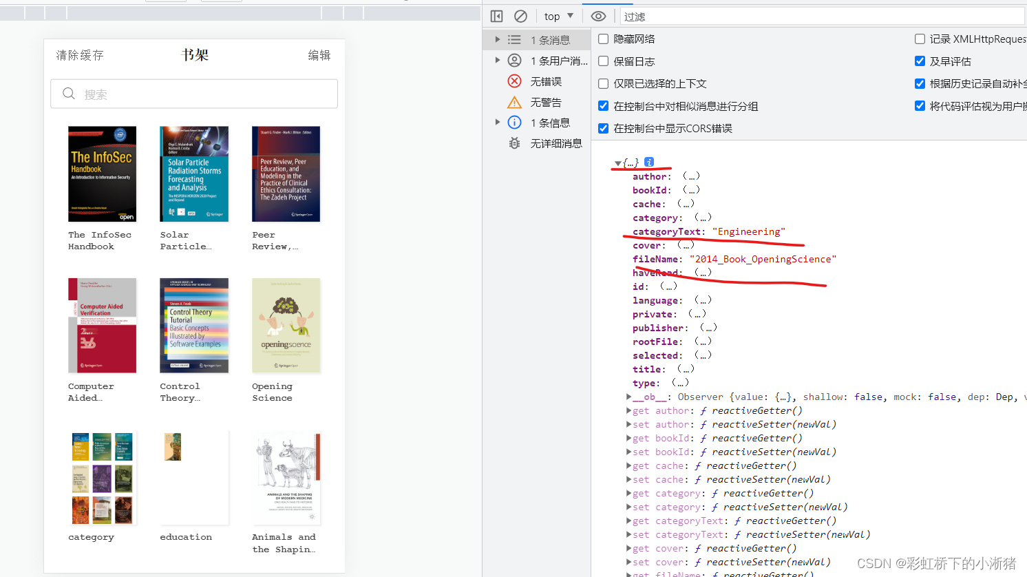Click the magnifier icon in search box
The image size is (1027, 577).
point(69,94)
